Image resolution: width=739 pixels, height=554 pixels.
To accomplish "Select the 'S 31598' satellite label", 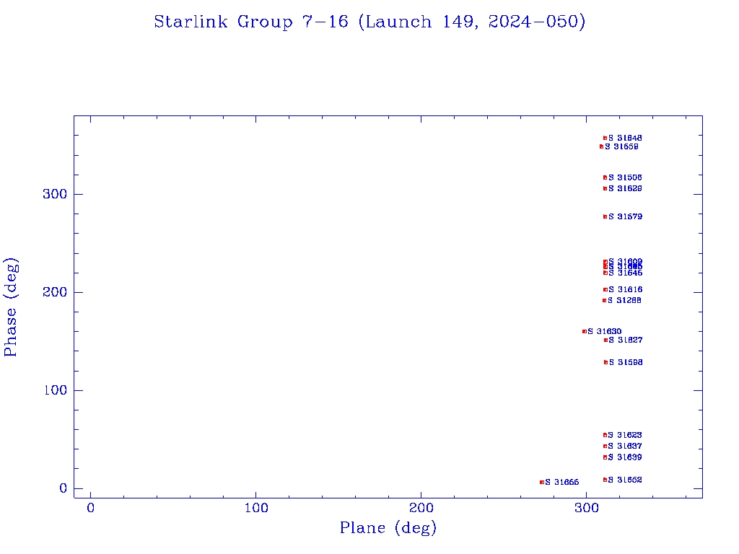I will click(626, 362).
